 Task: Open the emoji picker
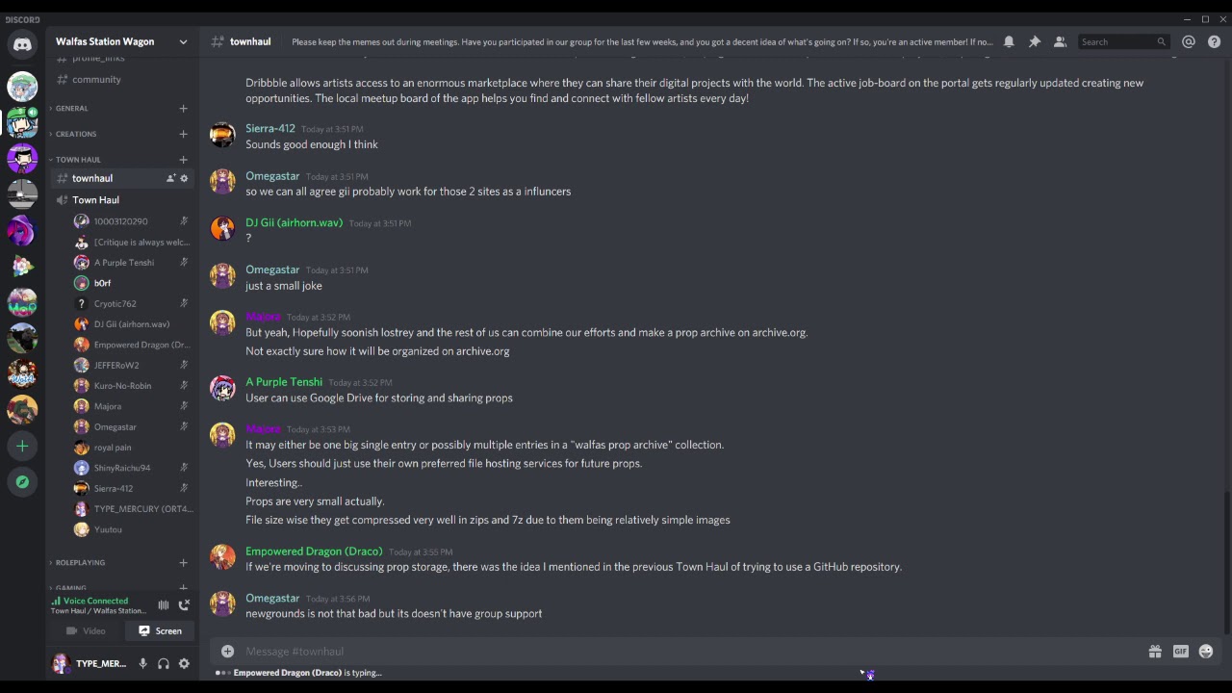(1205, 652)
